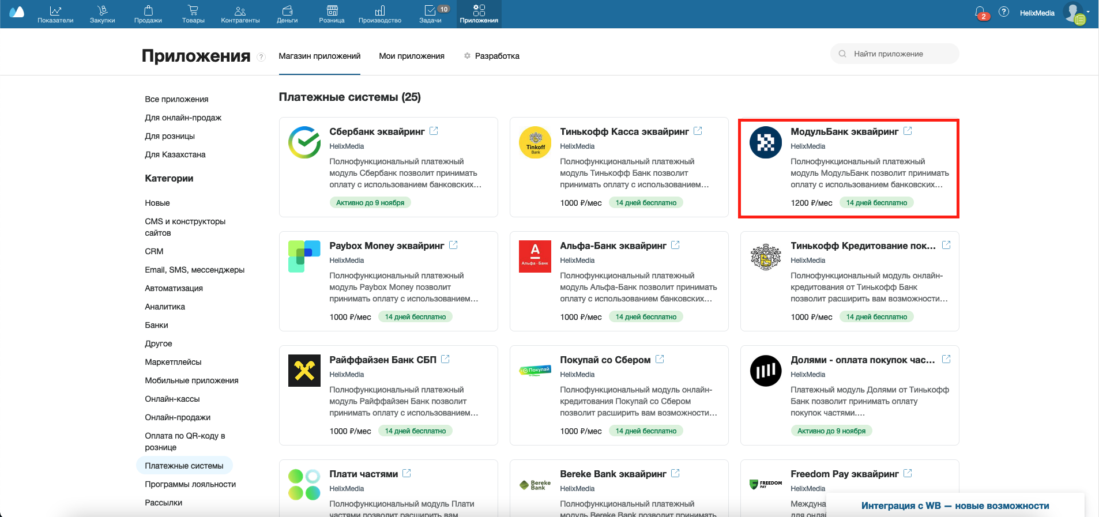The width and height of the screenshot is (1099, 517).
Task: Switch to Магазин приложений tab
Action: 319,56
